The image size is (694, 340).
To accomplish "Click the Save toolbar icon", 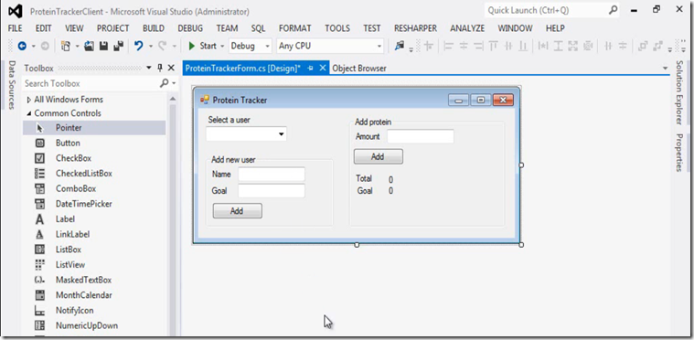I will pos(103,46).
